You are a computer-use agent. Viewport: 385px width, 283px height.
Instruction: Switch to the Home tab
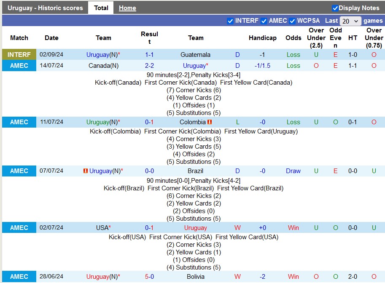(x=127, y=8)
